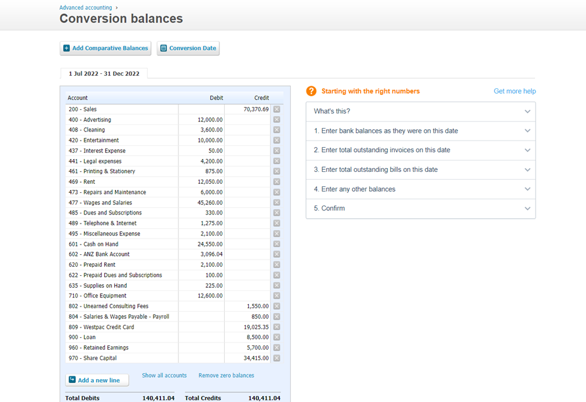Click "Get more help" link
586x402 pixels.
click(514, 91)
